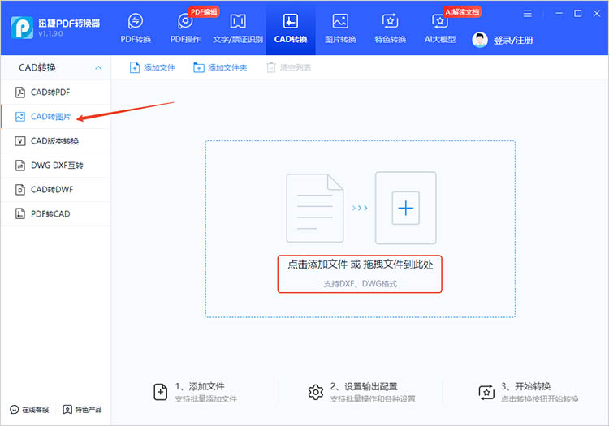Minimize the application window

[559, 14]
